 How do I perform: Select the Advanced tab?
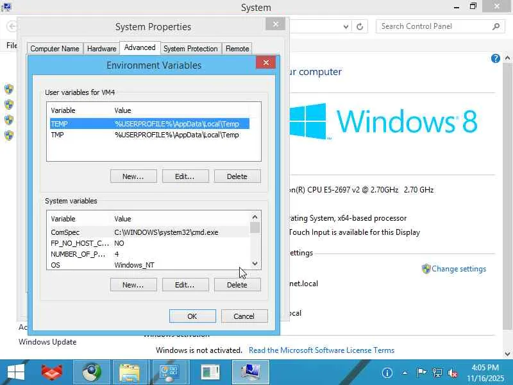(140, 47)
